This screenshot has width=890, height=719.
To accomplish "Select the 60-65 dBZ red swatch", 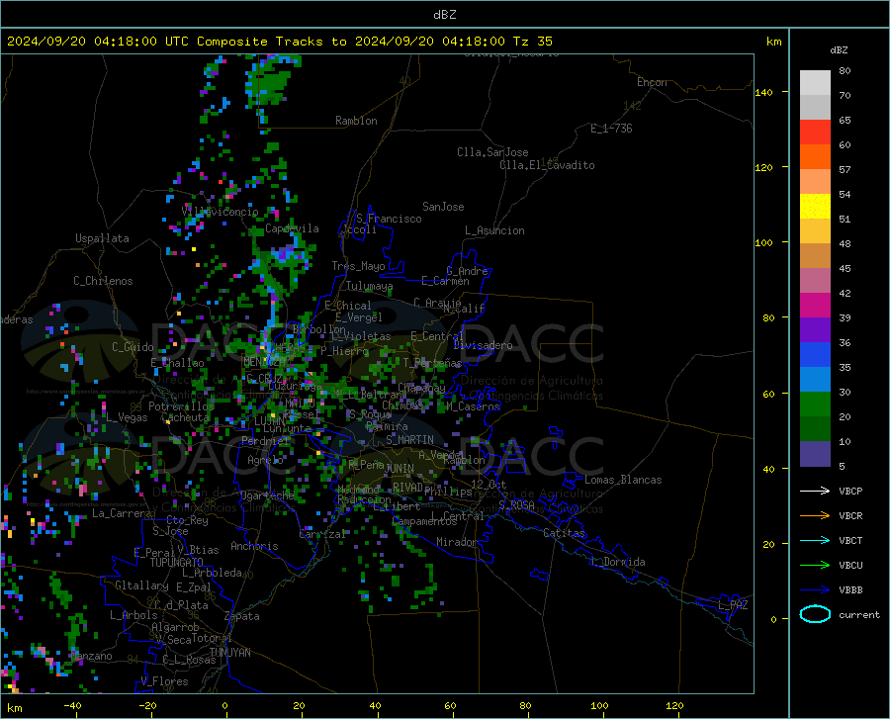I will (x=815, y=133).
